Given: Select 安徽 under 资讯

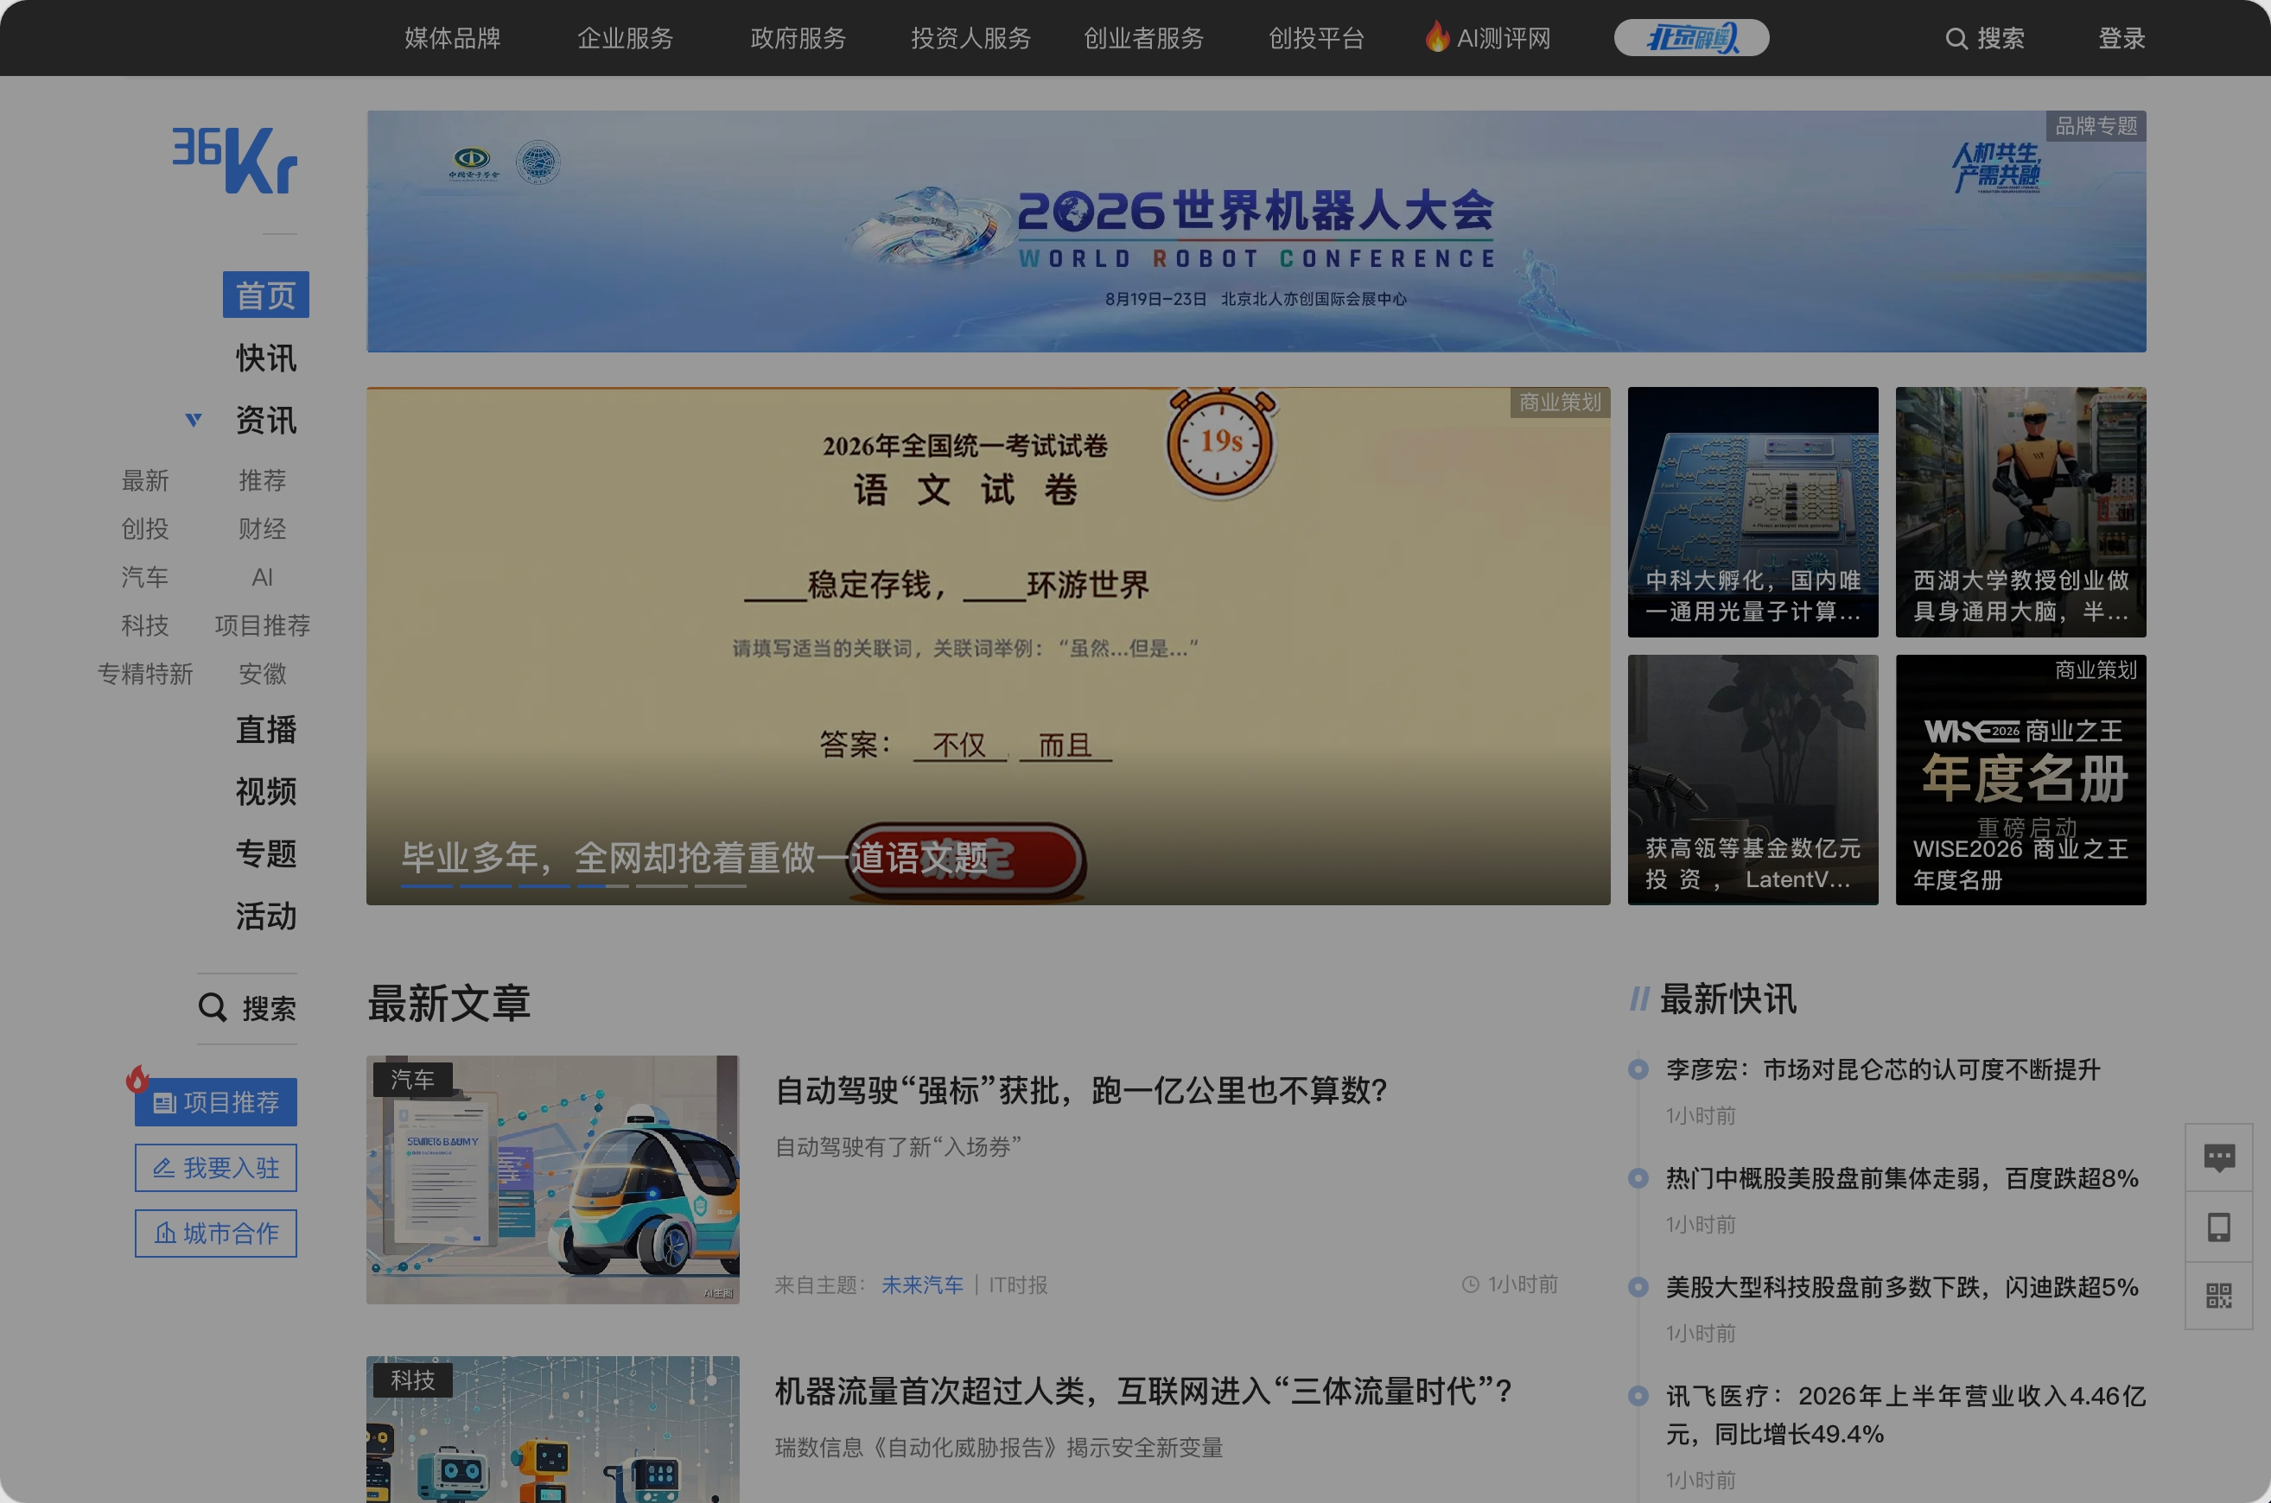Looking at the screenshot, I should click(x=262, y=674).
